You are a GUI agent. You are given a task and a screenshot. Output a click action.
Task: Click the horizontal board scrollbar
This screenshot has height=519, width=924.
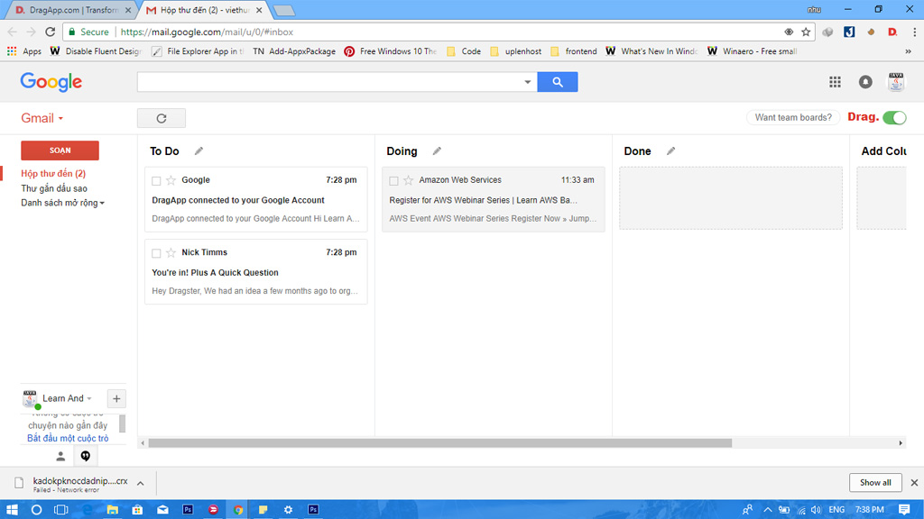439,443
